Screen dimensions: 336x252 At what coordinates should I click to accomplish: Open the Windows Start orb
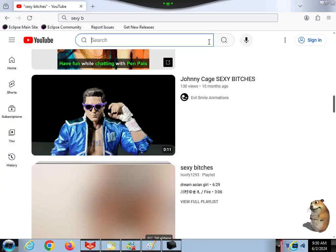pyautogui.click(x=8, y=245)
